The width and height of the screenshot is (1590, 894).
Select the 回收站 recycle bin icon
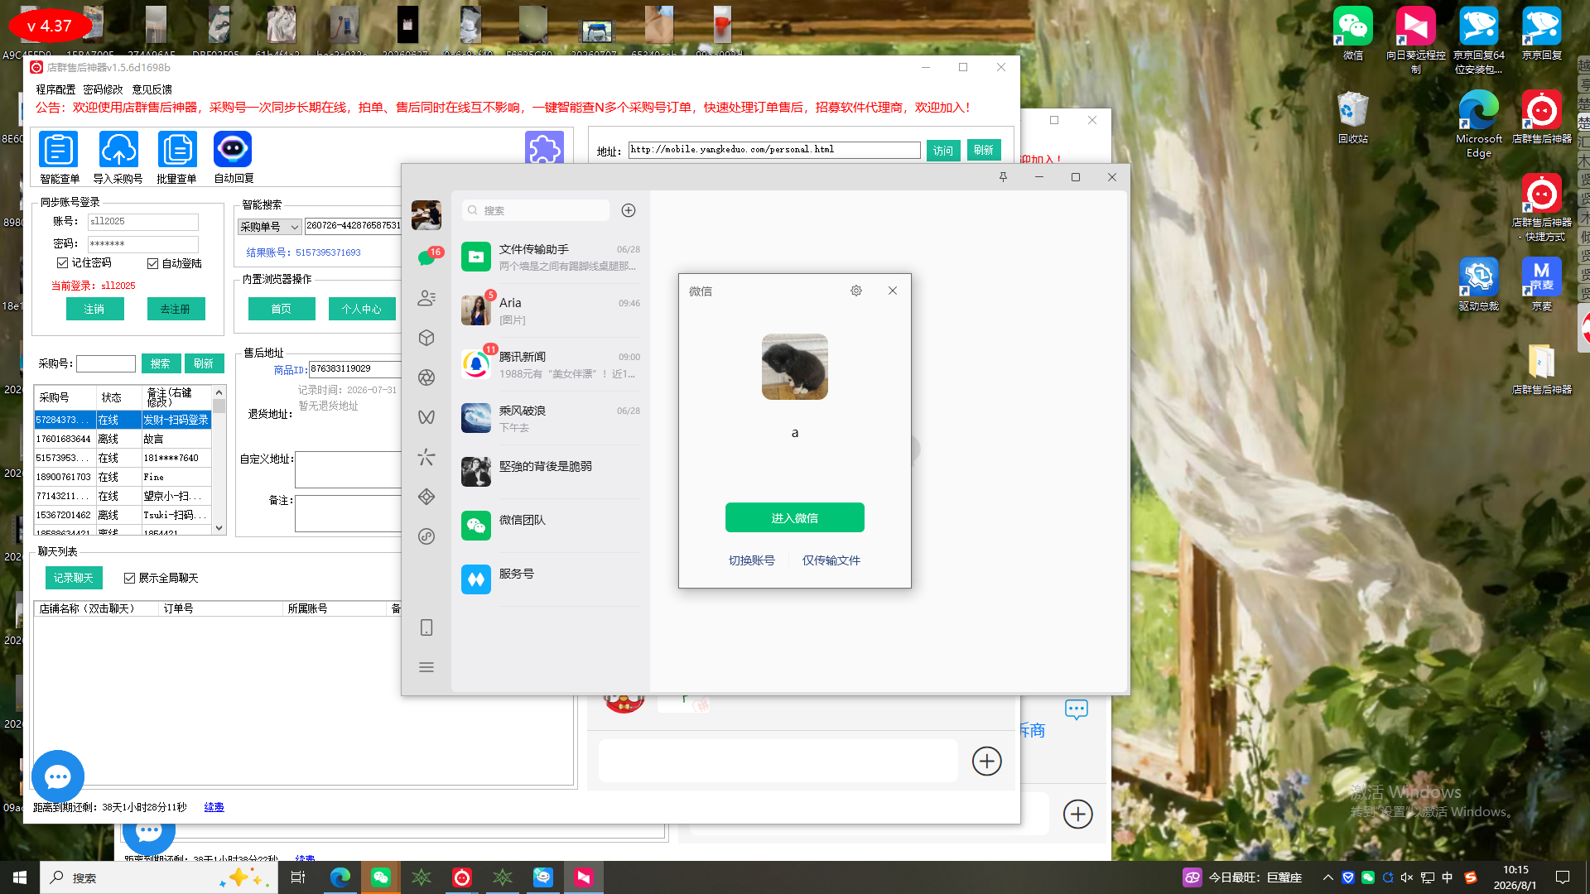pyautogui.click(x=1353, y=117)
